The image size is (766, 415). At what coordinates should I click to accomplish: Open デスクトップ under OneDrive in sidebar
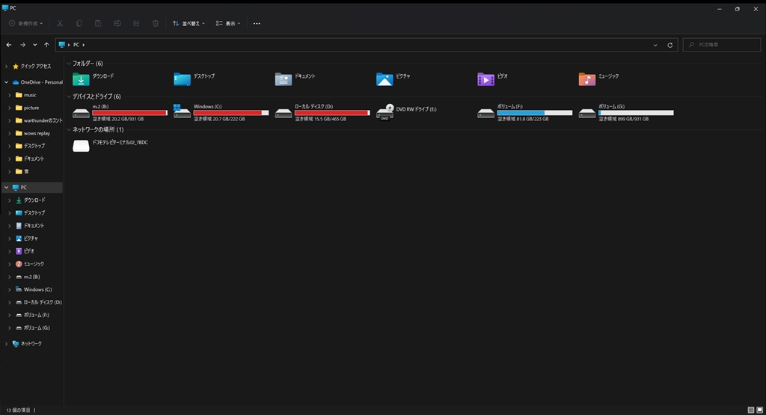(30, 146)
